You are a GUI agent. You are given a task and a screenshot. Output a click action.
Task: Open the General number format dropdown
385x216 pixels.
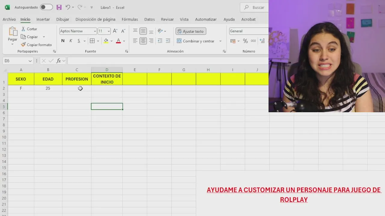(x=248, y=31)
